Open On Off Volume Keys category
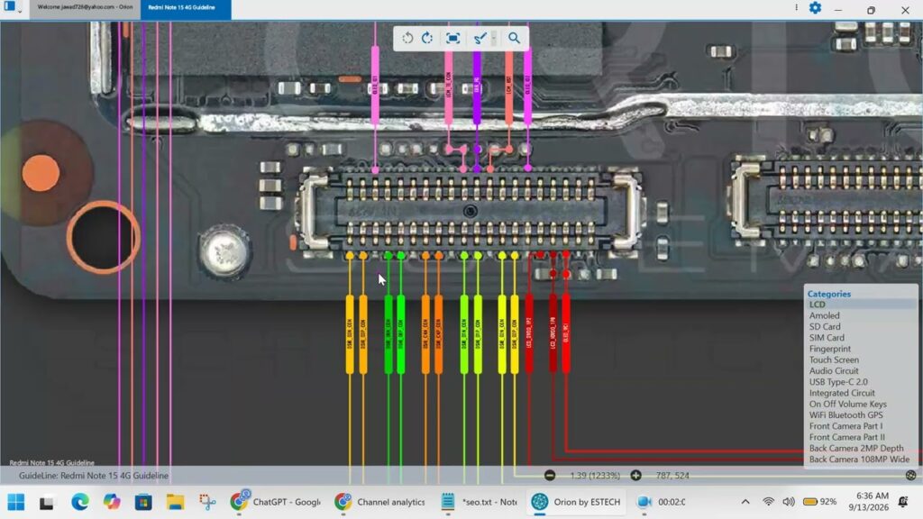Screen dimensions: 923x519 [x=847, y=405]
